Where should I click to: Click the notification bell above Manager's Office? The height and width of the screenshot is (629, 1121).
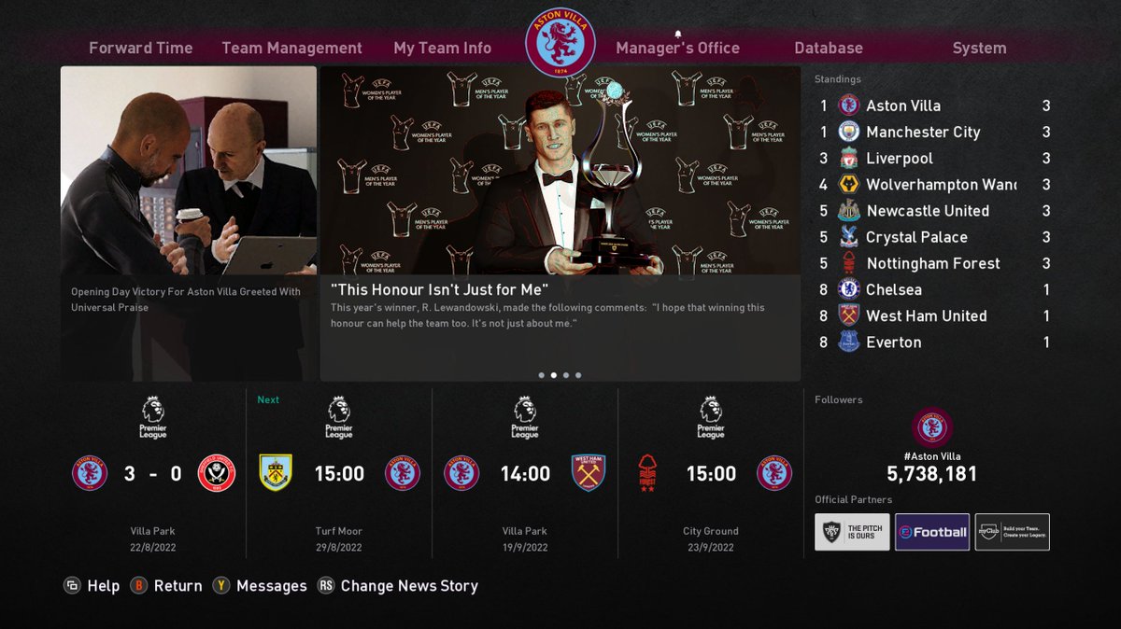coord(678,34)
